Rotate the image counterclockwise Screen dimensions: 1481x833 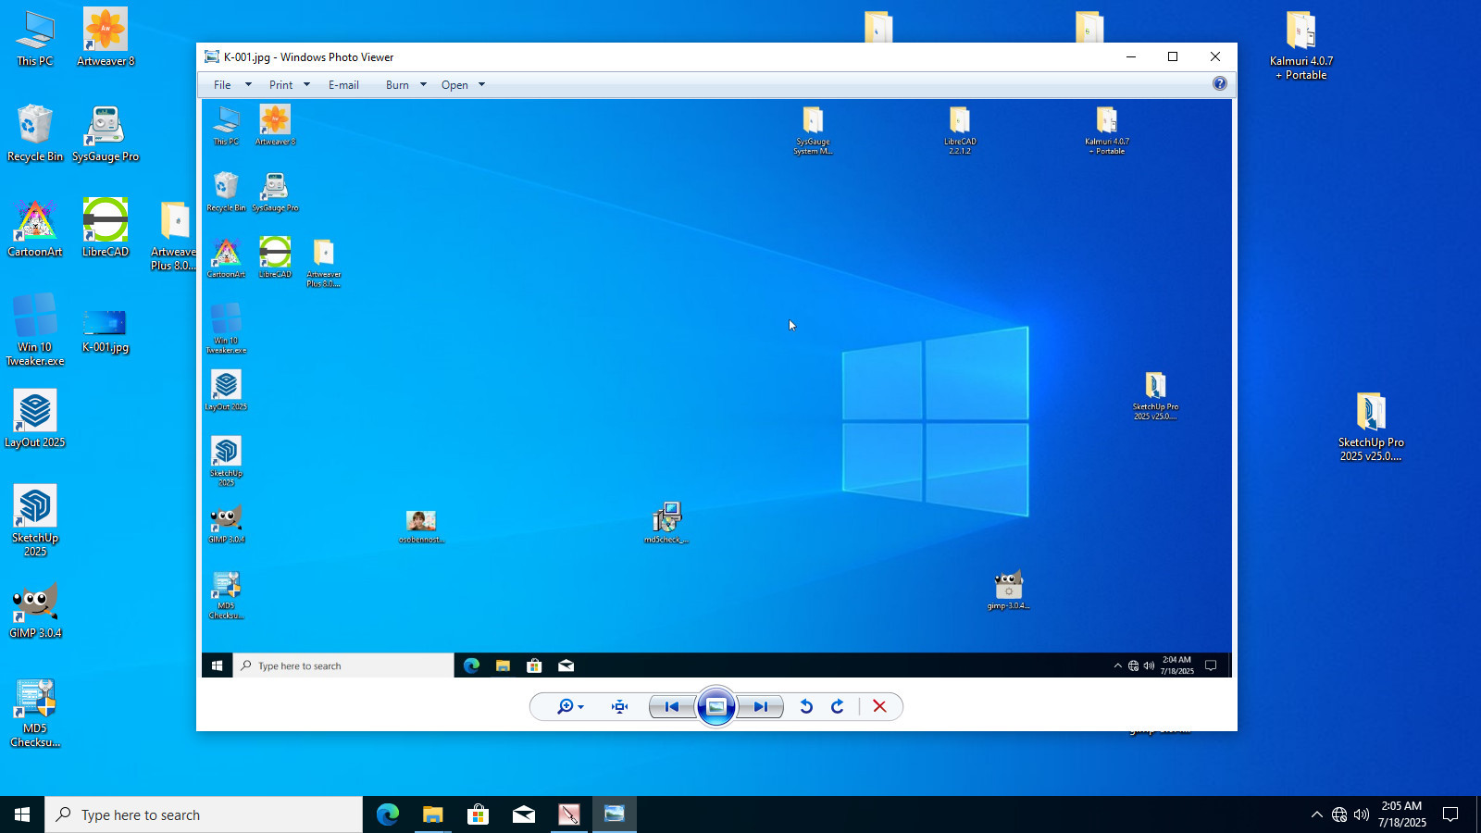(806, 707)
